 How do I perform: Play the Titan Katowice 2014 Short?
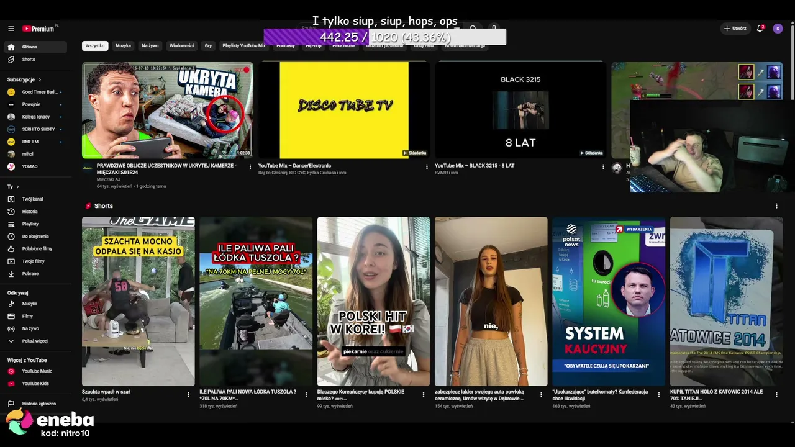click(726, 302)
